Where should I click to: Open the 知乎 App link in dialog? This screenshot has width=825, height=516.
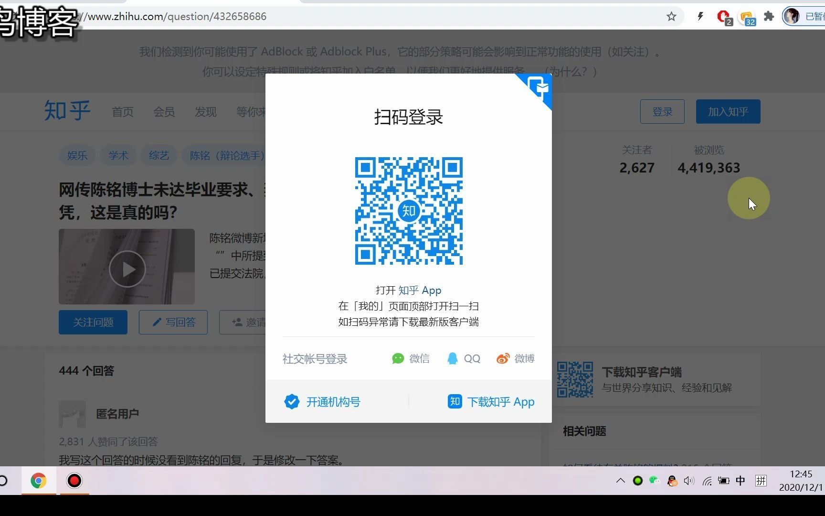tap(420, 290)
